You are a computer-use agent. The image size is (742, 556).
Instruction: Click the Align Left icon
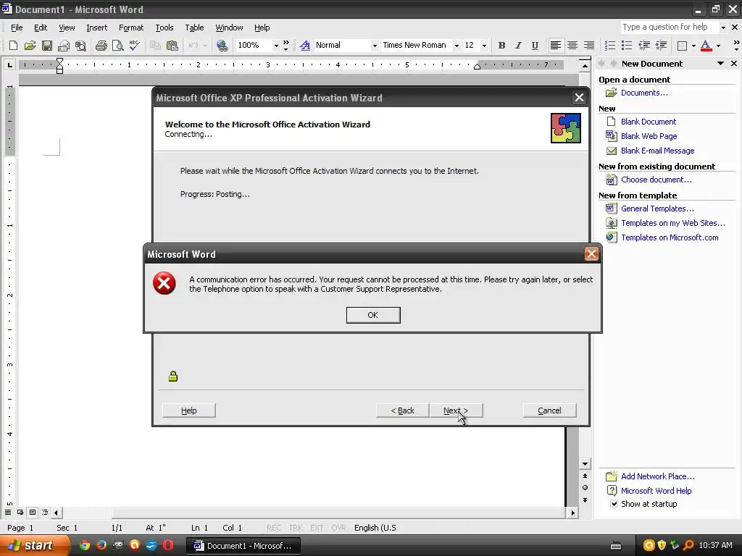[x=556, y=46]
